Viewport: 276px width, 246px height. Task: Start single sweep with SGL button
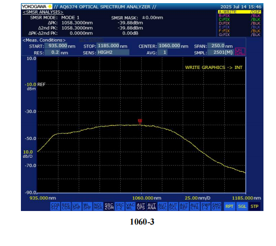coord(242,206)
